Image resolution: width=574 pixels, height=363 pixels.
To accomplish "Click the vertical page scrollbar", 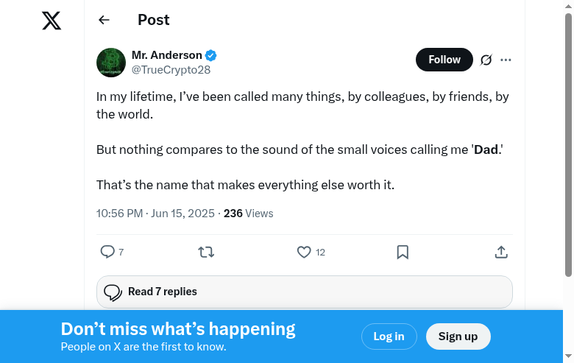I will point(568,147).
